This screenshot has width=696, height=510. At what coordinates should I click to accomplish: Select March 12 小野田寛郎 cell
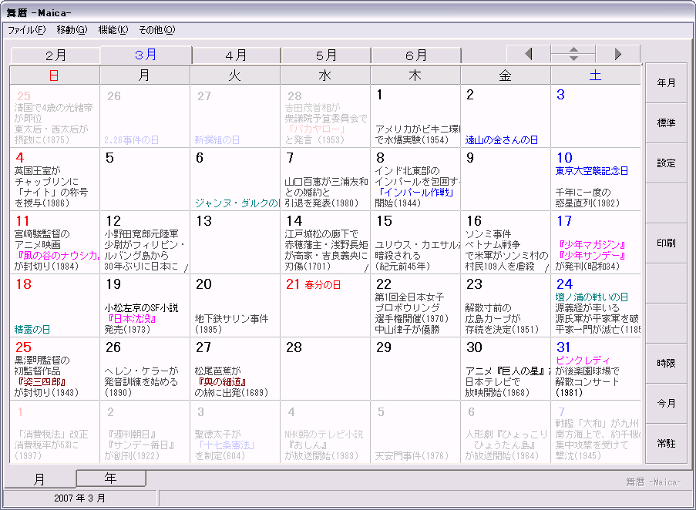(145, 243)
